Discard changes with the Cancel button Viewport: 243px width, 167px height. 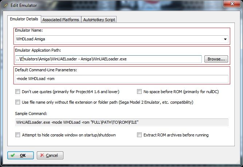[50, 155]
